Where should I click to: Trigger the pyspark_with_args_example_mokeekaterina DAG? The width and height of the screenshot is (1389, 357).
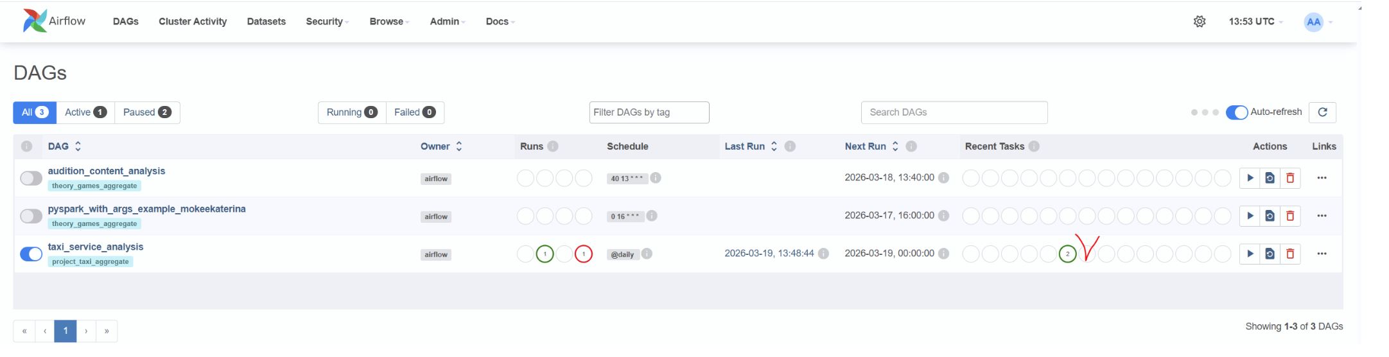pyautogui.click(x=1250, y=216)
